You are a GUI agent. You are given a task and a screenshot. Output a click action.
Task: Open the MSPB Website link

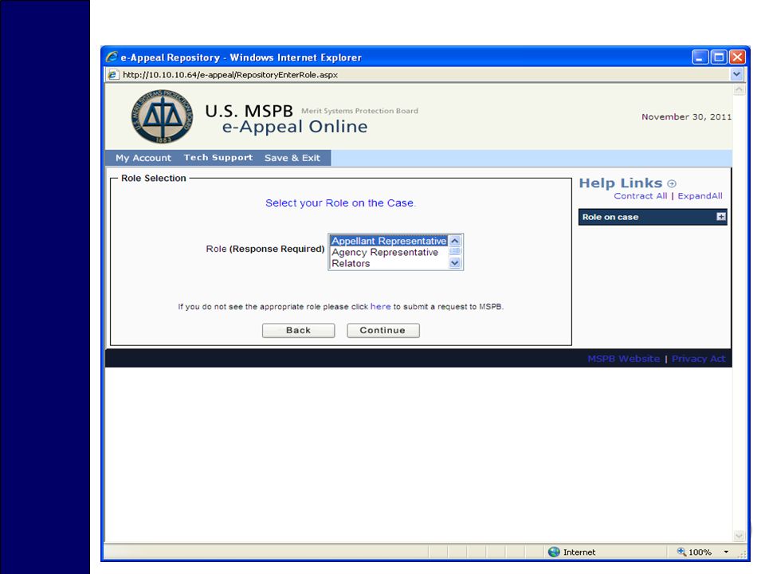click(623, 359)
